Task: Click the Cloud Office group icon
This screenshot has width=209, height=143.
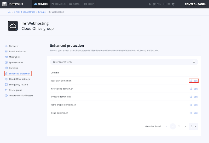Action: click(13, 26)
